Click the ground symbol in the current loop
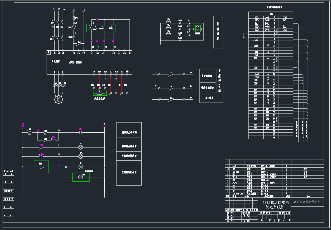This screenshot has height=230, width=331. pyautogui.click(x=160, y=43)
